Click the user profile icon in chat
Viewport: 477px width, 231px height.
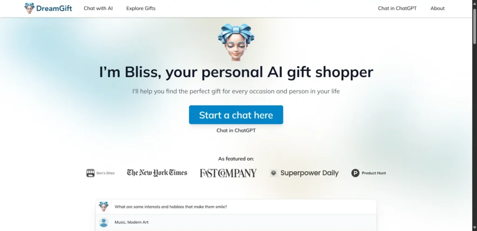pos(104,222)
